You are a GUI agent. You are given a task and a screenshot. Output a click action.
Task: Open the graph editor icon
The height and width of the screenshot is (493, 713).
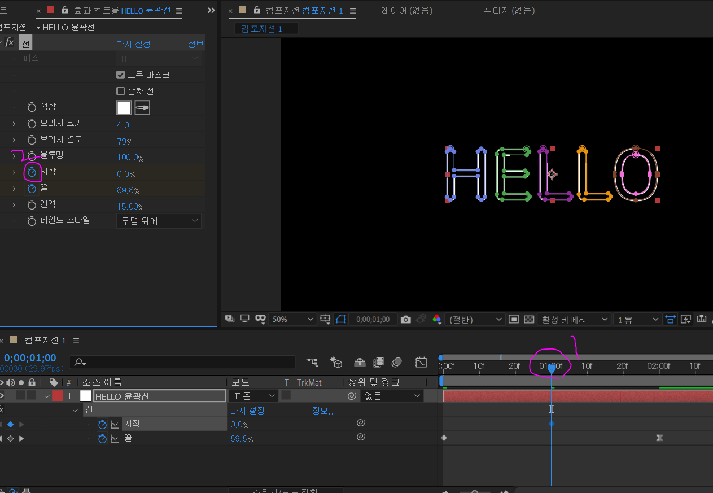pyautogui.click(x=421, y=362)
